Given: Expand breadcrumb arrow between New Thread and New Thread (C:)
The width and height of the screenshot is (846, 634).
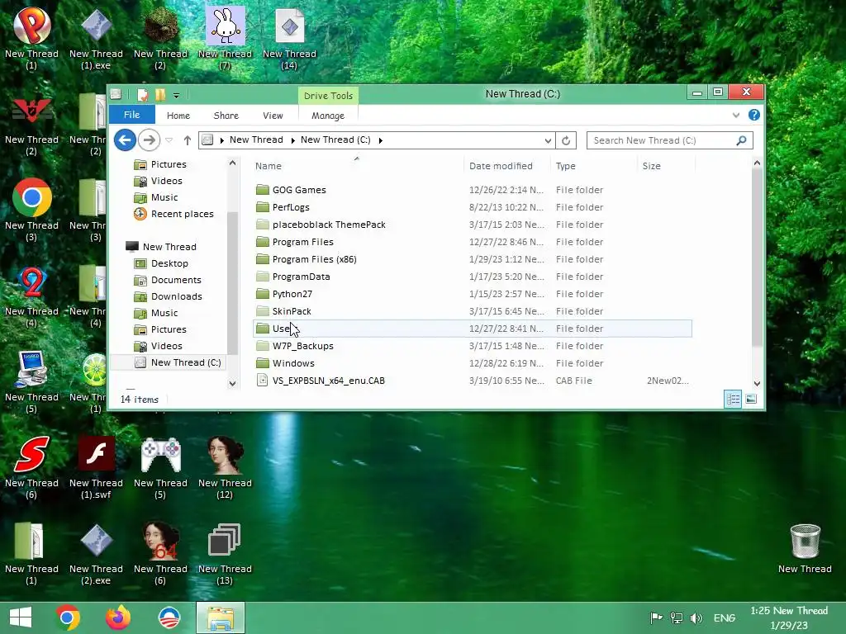Looking at the screenshot, I should pyautogui.click(x=292, y=140).
